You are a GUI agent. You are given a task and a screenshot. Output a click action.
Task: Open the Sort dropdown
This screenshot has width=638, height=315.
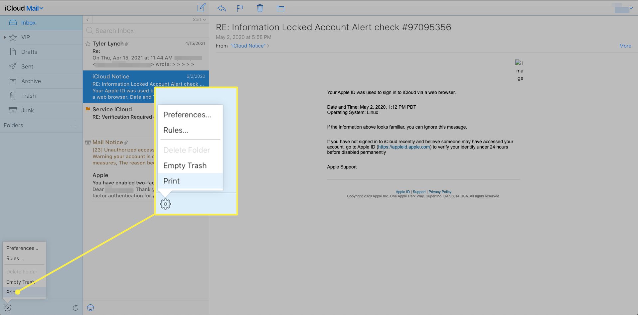(199, 20)
